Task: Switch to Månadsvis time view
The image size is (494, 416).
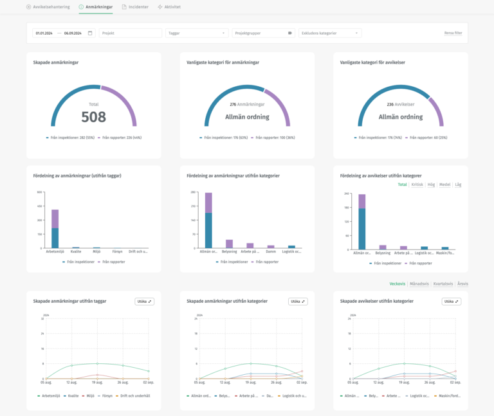Action: coord(420,284)
